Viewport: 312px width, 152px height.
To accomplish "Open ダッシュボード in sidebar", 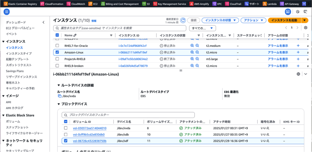I will (16, 22).
